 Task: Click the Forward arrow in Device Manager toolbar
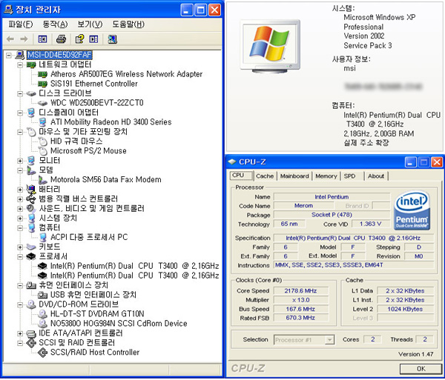(x=24, y=39)
